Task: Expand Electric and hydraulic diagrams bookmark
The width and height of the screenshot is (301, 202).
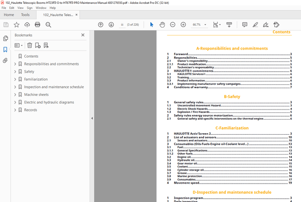Action: [x=15, y=102]
